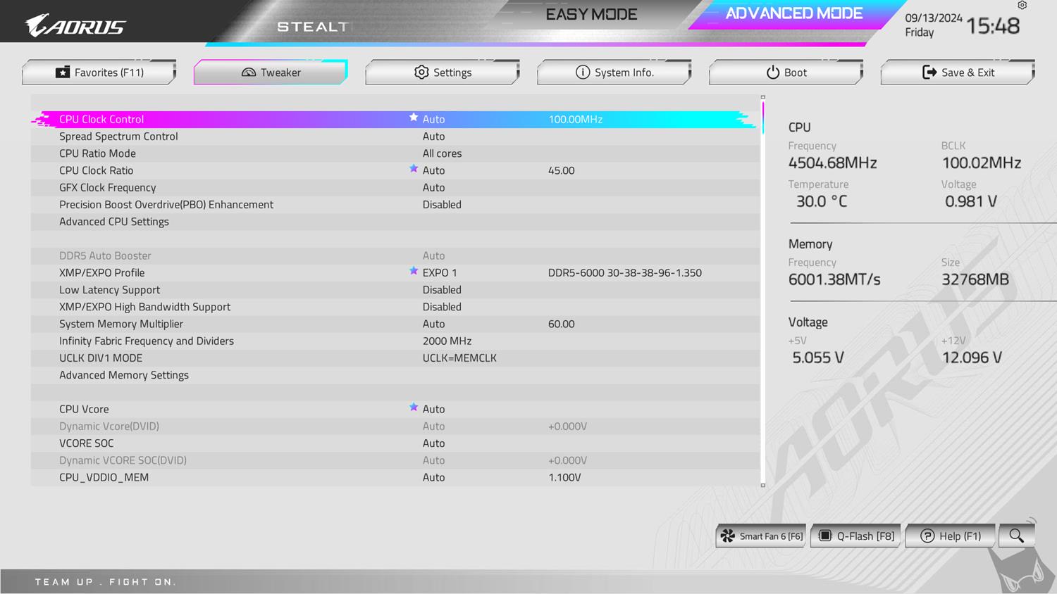The width and height of the screenshot is (1057, 594).
Task: Open the Favorites (F11) tab
Action: (99, 72)
